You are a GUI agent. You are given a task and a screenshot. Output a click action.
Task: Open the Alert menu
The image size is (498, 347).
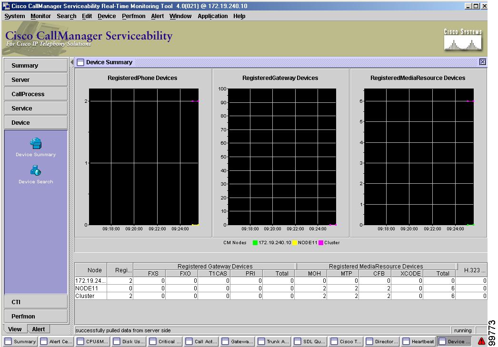[157, 16]
